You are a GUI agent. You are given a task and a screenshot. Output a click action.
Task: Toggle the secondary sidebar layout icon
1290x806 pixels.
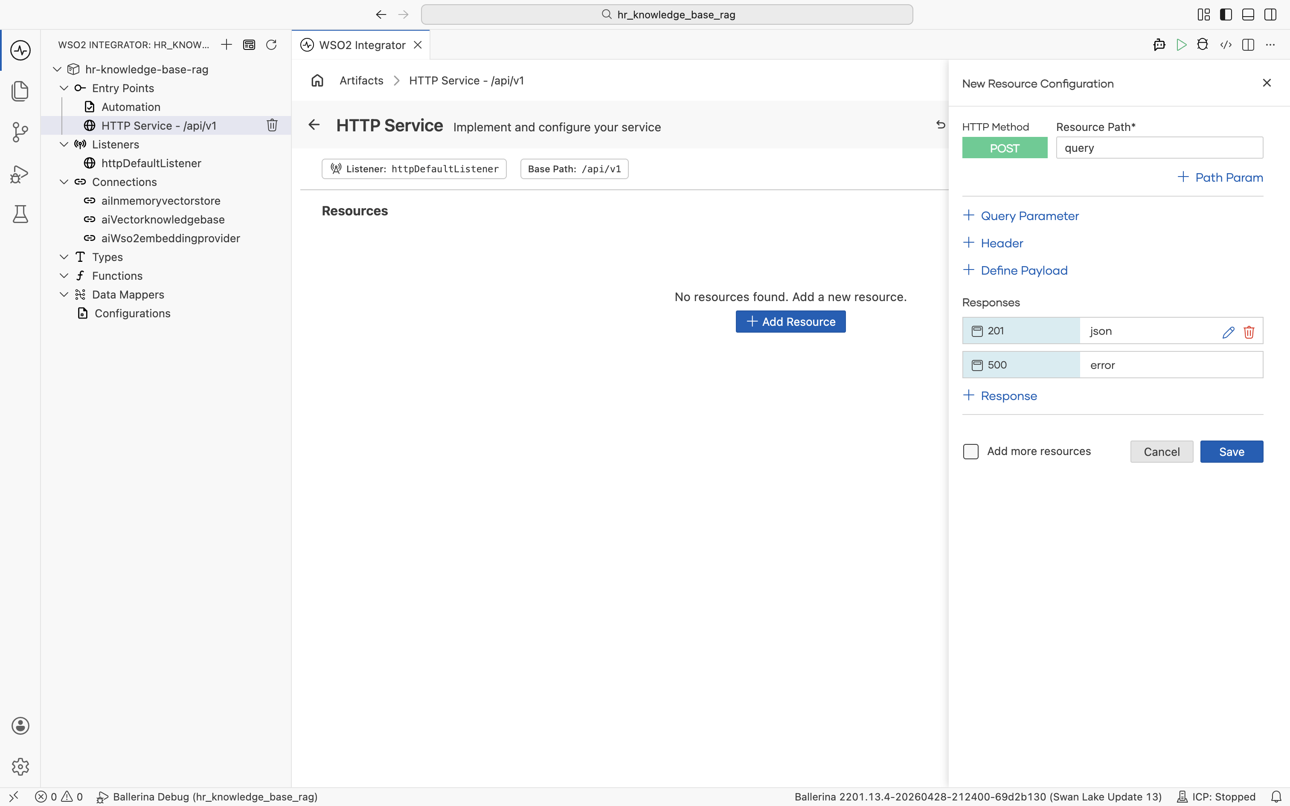coord(1270,14)
